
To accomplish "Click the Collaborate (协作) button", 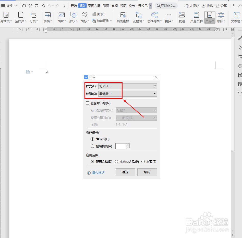I will coord(207,6).
